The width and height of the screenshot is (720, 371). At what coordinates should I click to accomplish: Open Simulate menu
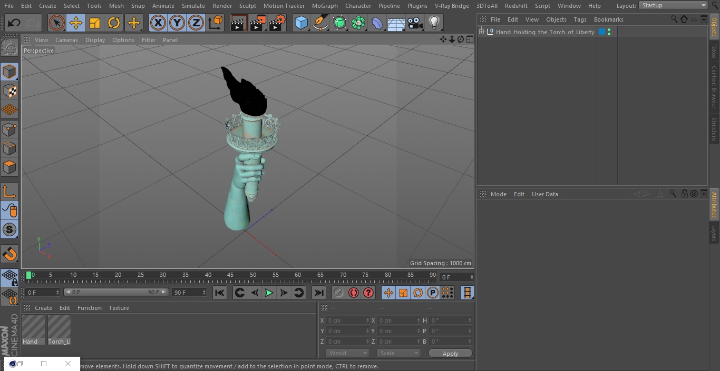193,6
